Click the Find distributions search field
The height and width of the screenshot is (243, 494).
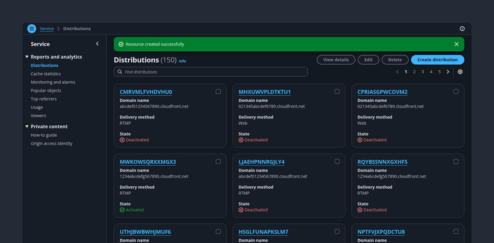point(211,72)
